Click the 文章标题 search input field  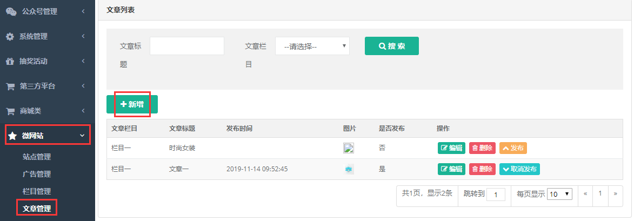(x=187, y=46)
